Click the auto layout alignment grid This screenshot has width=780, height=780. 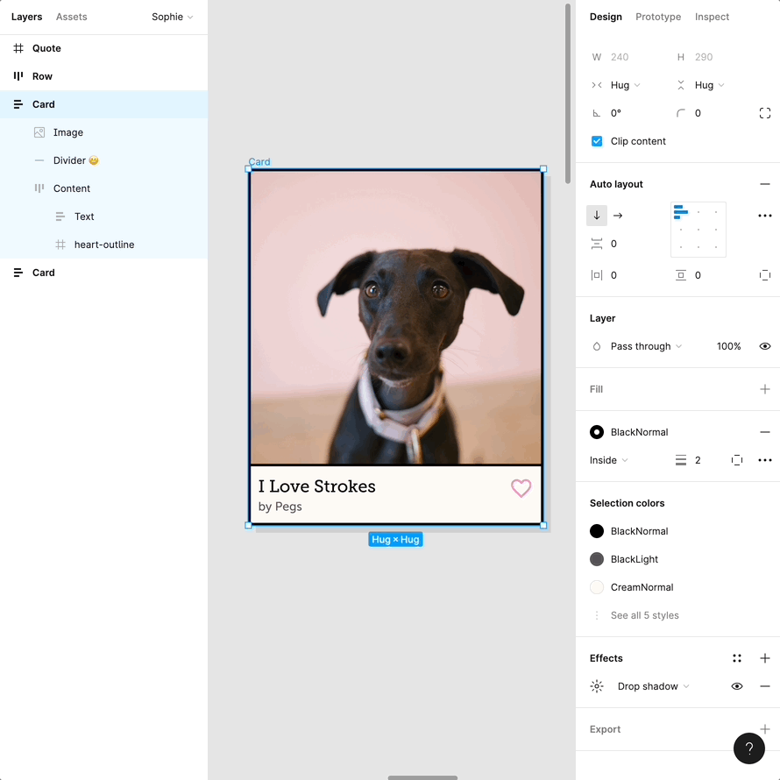pos(698,230)
